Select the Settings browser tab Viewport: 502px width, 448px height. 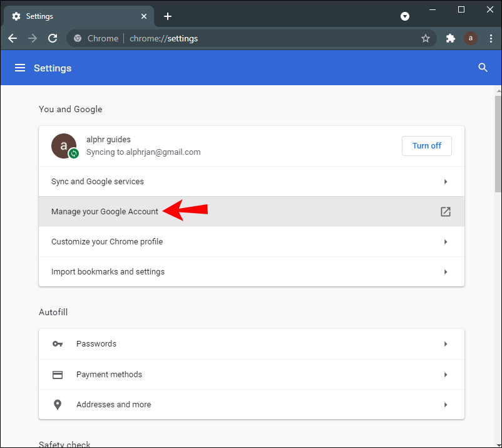79,16
